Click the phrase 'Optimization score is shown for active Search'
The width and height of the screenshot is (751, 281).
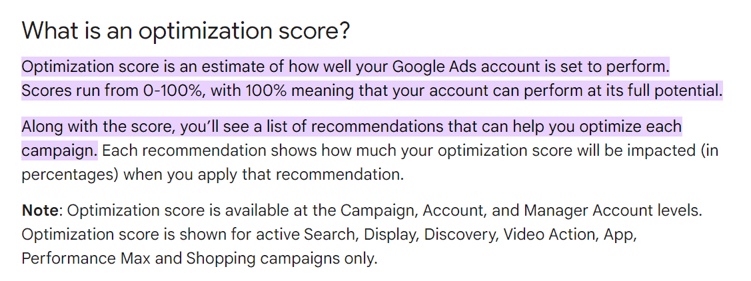(189, 234)
